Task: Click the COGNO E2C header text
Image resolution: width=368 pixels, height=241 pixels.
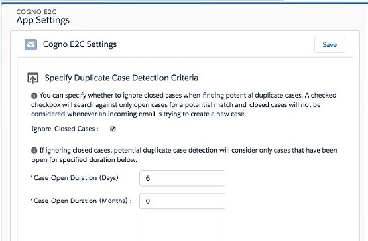Action: (x=36, y=12)
